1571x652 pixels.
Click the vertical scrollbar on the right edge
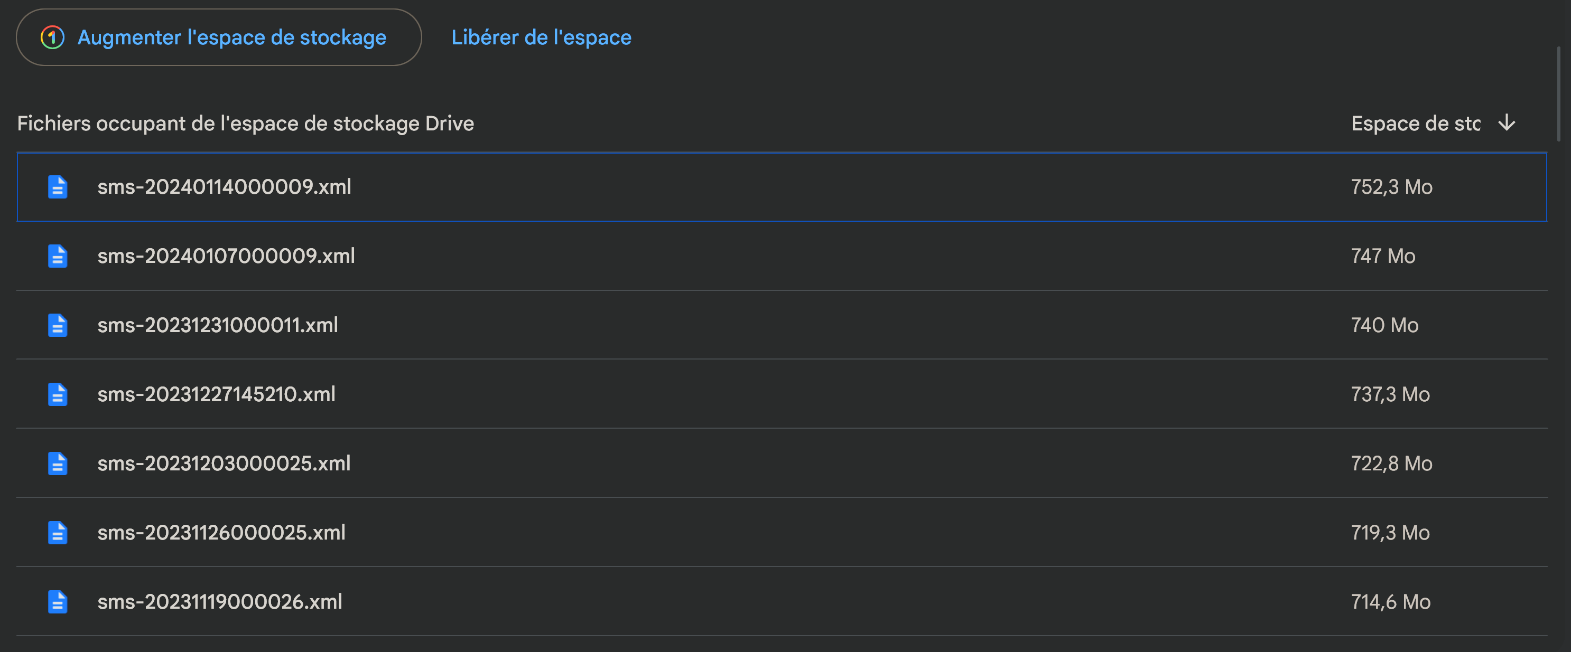[x=1558, y=91]
